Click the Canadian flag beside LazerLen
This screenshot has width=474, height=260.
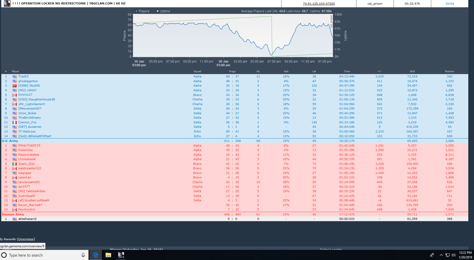(15, 178)
